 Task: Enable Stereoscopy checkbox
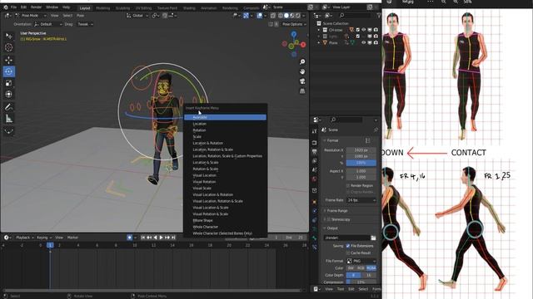pyautogui.click(x=329, y=219)
